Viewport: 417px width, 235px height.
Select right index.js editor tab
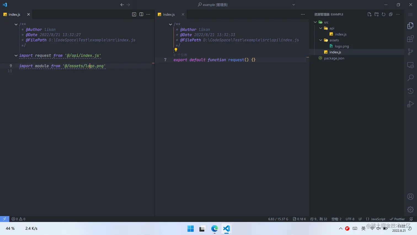click(x=170, y=14)
